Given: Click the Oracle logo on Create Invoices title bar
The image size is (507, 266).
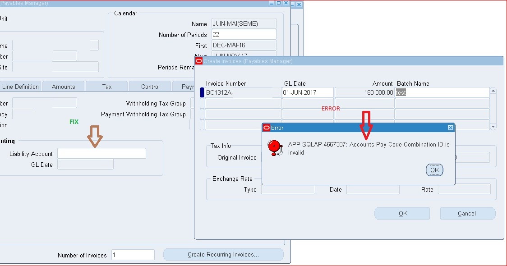Looking at the screenshot, I should 198,61.
